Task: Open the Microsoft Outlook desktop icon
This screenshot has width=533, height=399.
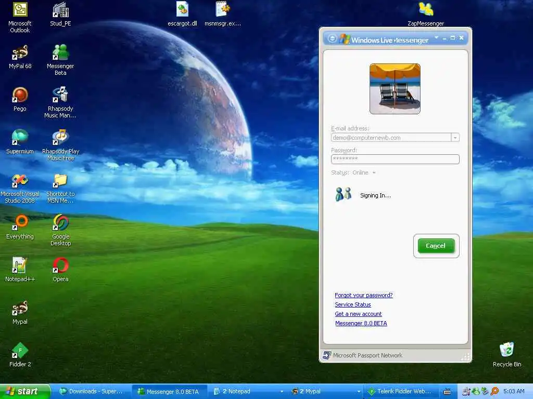Action: pyautogui.click(x=20, y=17)
